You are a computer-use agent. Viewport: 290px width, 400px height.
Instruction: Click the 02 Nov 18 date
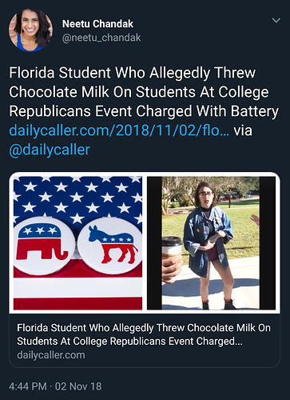[78, 386]
